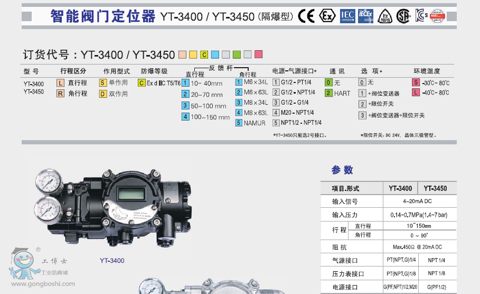Click the pink order code swatch
Viewport: 480px width, 294px height.
pos(259,54)
